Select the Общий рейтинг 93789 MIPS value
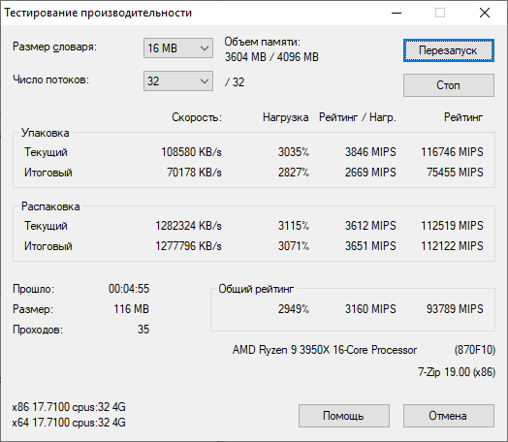The image size is (508, 442). tap(455, 309)
